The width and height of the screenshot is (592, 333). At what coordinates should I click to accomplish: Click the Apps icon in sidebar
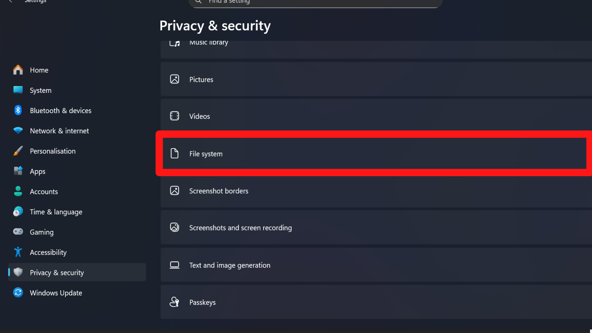18,171
